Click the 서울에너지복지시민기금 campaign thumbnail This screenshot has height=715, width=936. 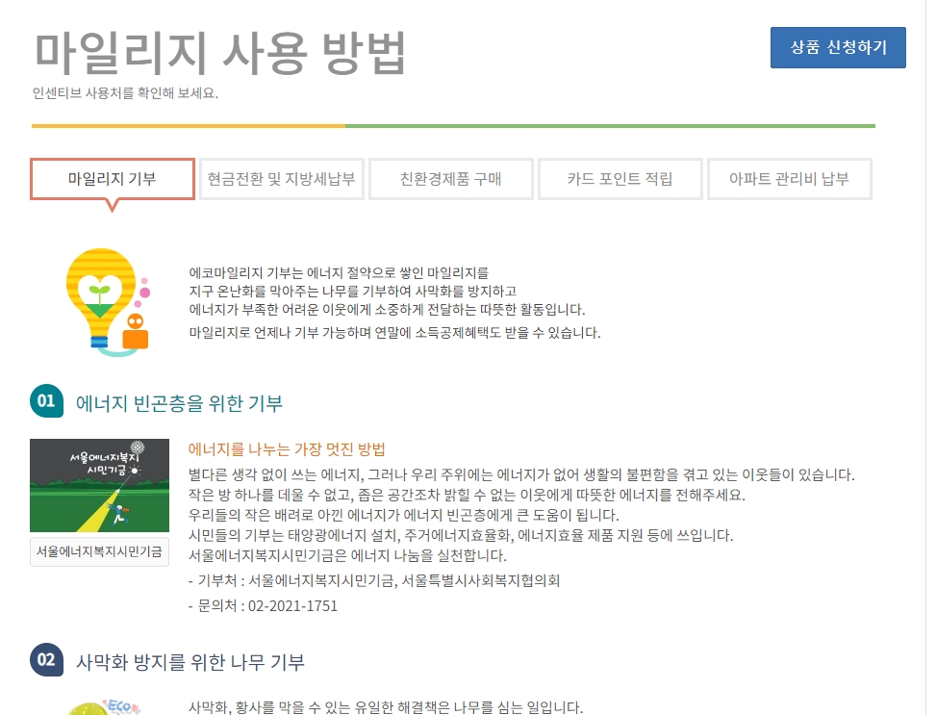pyautogui.click(x=99, y=485)
